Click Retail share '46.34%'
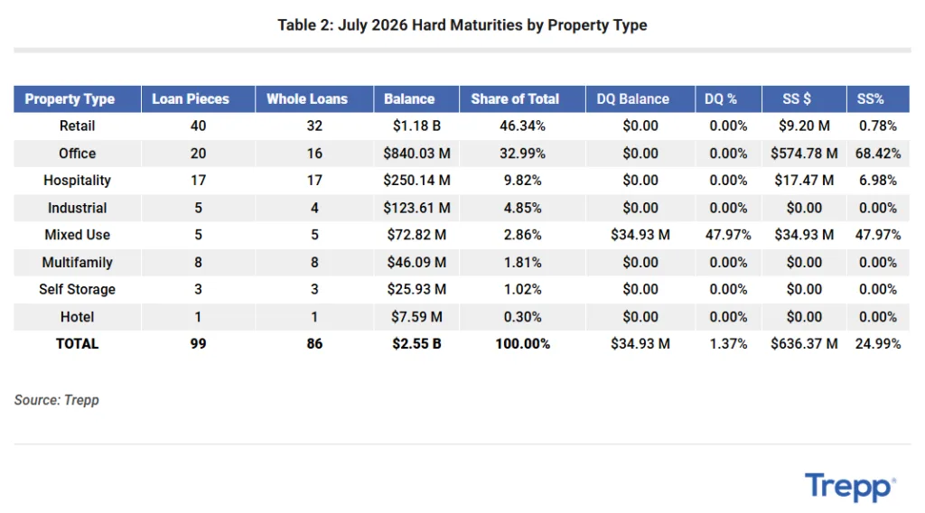The height and width of the screenshot is (513, 925). pos(523,126)
